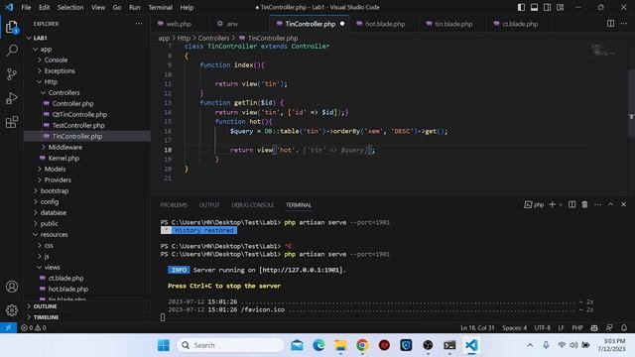Open Explorer views and more actions menu
The image size is (635, 357).
click(x=139, y=24)
